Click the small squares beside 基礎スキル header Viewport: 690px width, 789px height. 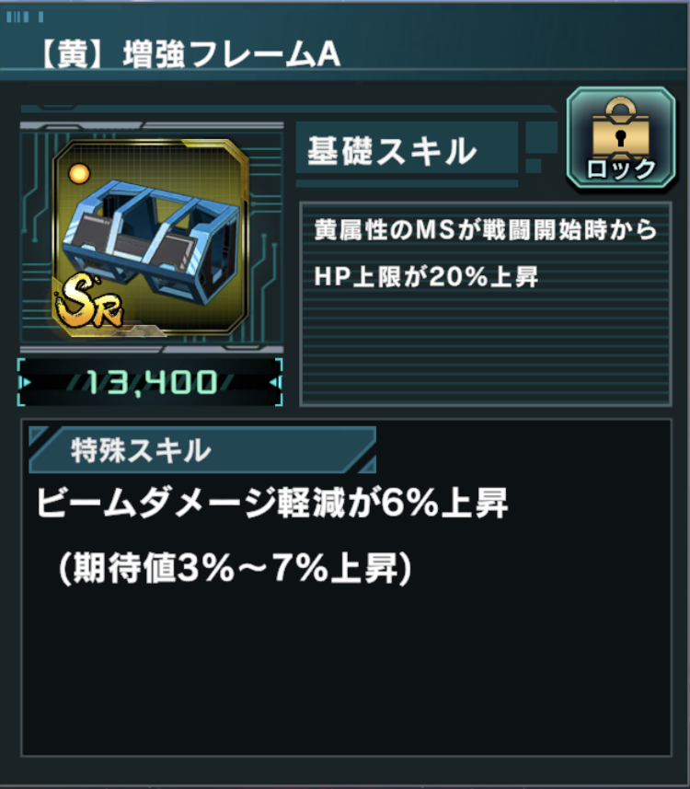click(x=541, y=147)
